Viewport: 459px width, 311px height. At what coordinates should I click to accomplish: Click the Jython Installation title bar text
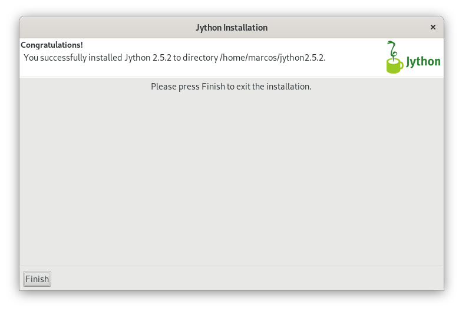coord(232,28)
